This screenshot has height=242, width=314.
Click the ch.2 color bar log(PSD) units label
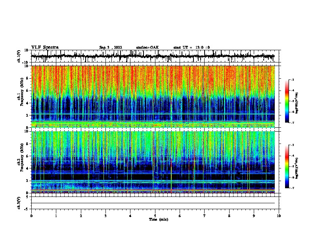pyautogui.click(x=297, y=168)
